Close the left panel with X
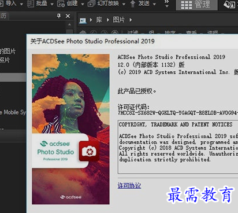238x213 pixels. coord(68,16)
